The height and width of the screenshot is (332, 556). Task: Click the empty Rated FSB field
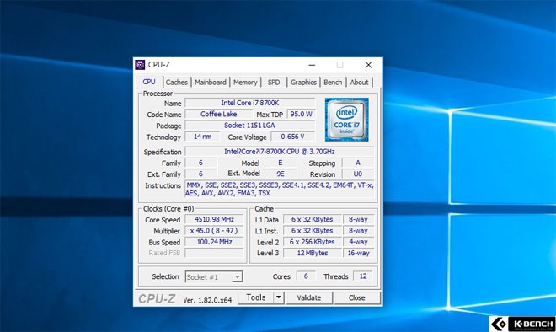pos(214,253)
